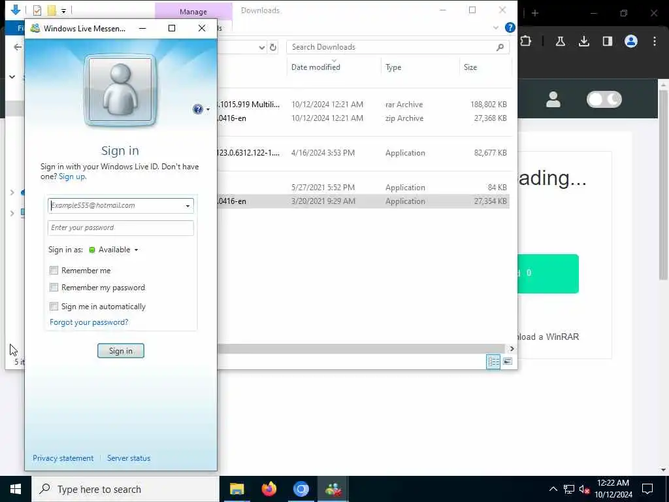
Task: Expand the lower navigation tree node
Action: (x=12, y=212)
